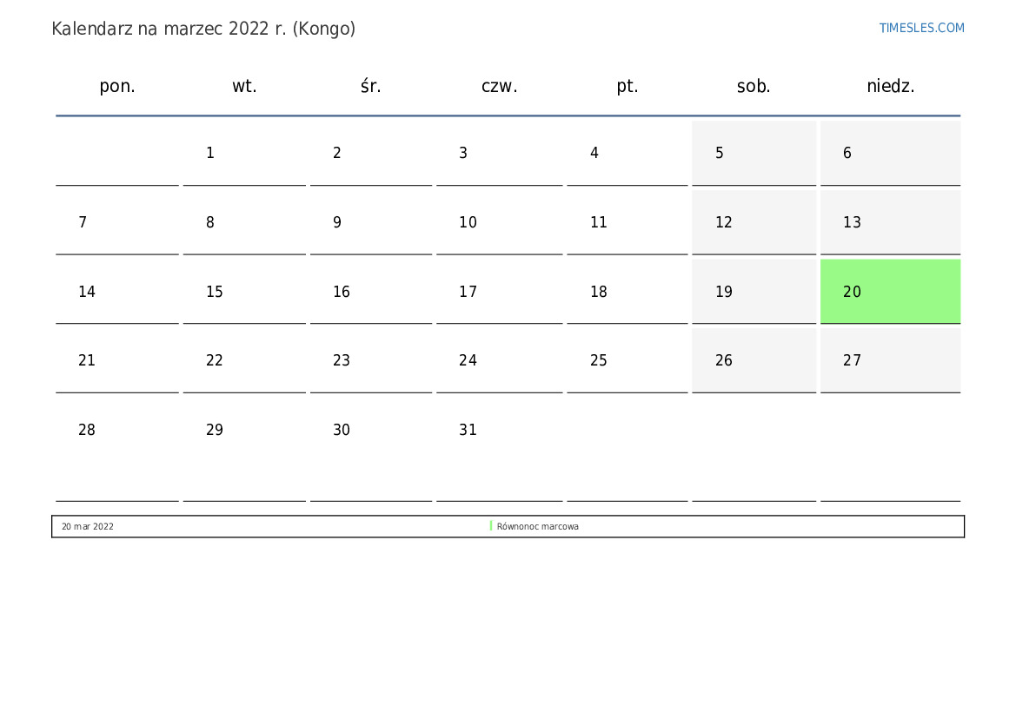
Task: Select the 'niedz.' weekday column header
Action: (890, 86)
